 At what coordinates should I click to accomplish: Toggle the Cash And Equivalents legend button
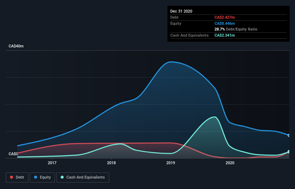click(x=83, y=178)
